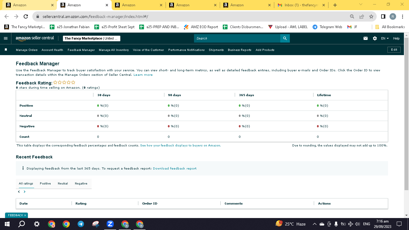Open Chrome's three-dot menu
Image resolution: width=409 pixels, height=230 pixels.
[402, 17]
